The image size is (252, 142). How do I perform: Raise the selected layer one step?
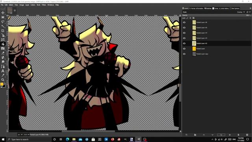click(x=204, y=135)
